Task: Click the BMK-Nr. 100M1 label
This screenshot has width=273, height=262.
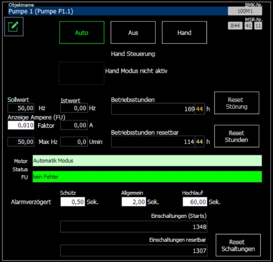Action: click(245, 11)
